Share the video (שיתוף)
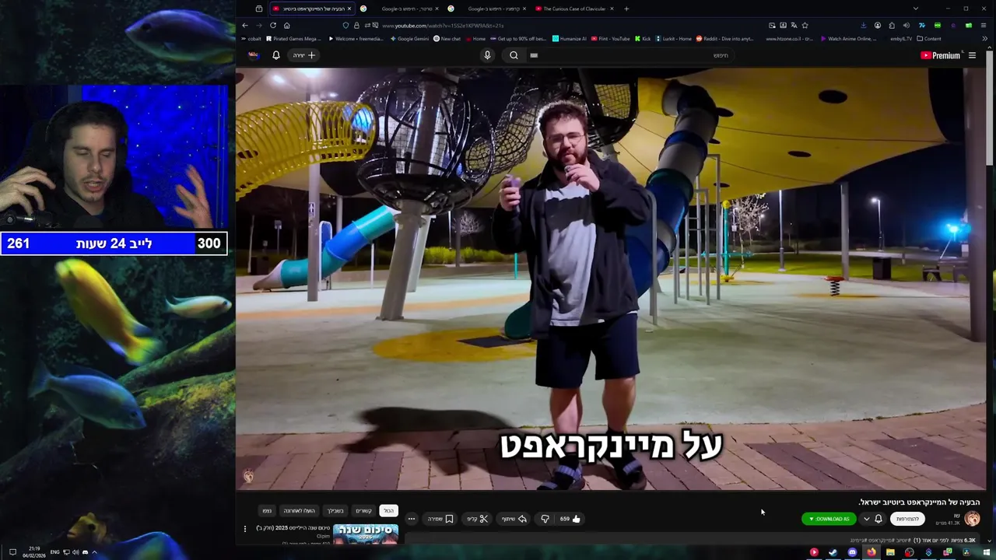This screenshot has width=996, height=560. pos(514,519)
